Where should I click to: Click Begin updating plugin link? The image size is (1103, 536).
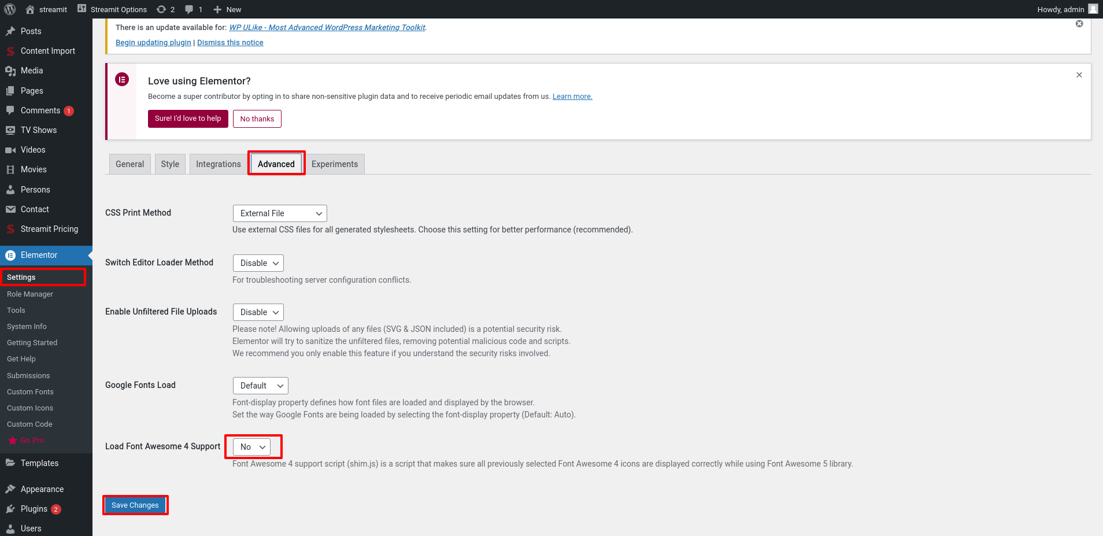coord(153,43)
